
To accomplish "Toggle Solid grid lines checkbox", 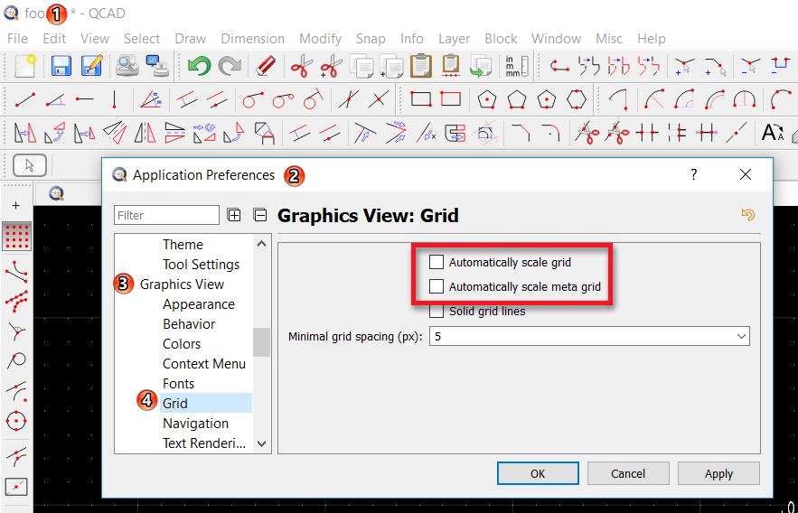I will pyautogui.click(x=437, y=312).
